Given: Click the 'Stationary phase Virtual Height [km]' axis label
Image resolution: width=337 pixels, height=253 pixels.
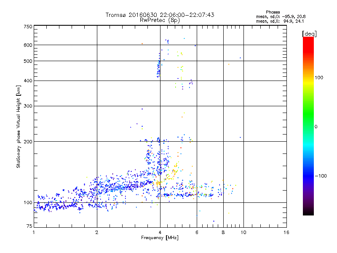Looking at the screenshot, I should point(19,127).
